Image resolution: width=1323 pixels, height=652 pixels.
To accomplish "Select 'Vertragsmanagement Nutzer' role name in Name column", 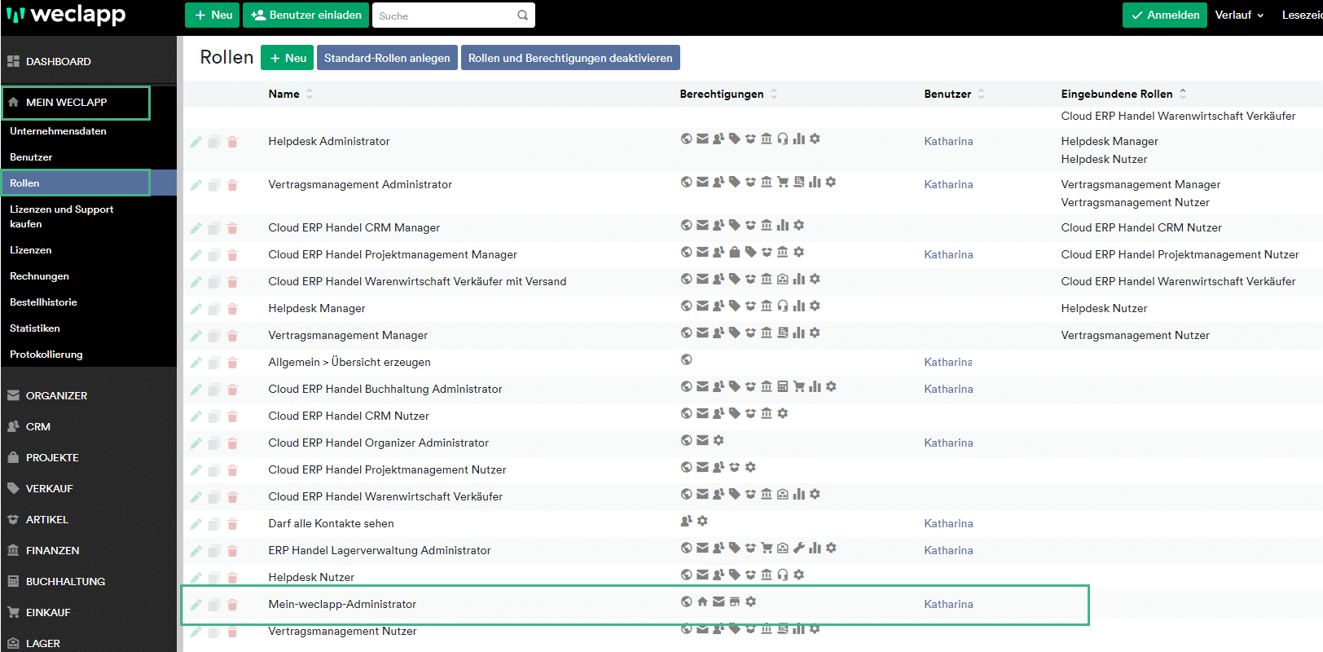I will click(x=342, y=632).
